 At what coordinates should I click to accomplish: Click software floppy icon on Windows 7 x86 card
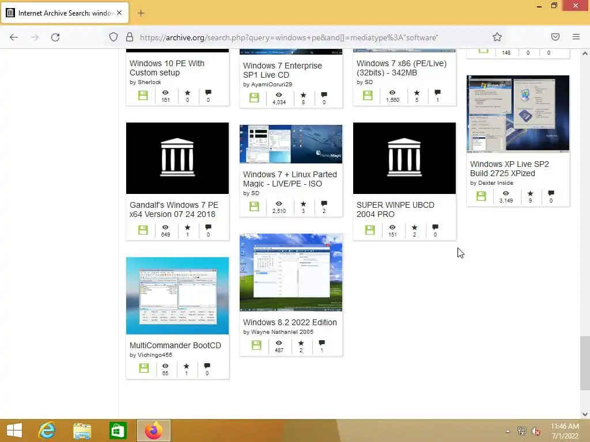[368, 96]
